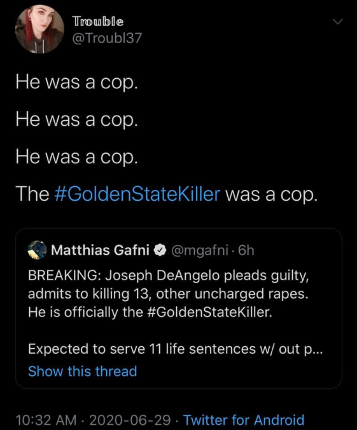Select the Matthias Gafni name

coord(100,250)
